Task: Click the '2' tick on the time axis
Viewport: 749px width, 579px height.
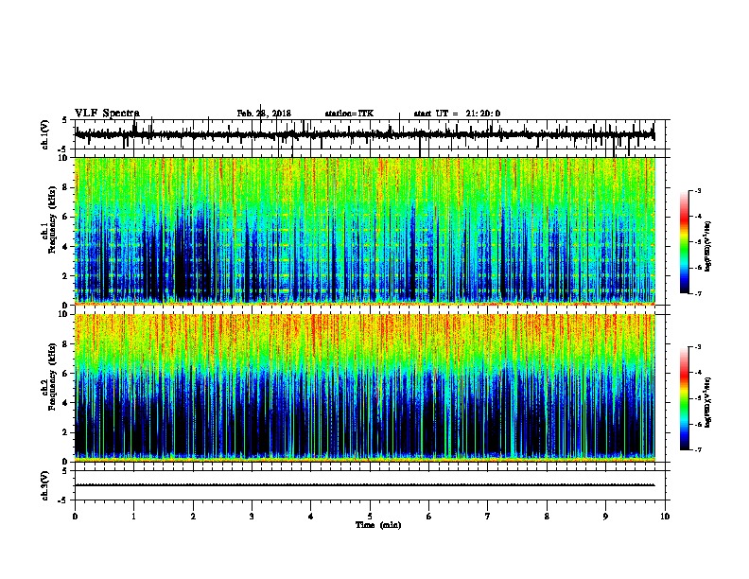Action: pyautogui.click(x=193, y=517)
